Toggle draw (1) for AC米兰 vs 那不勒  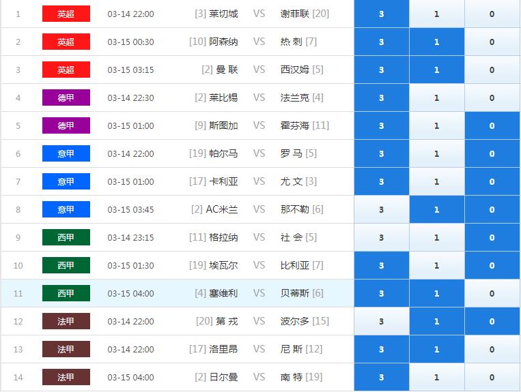[436, 209]
